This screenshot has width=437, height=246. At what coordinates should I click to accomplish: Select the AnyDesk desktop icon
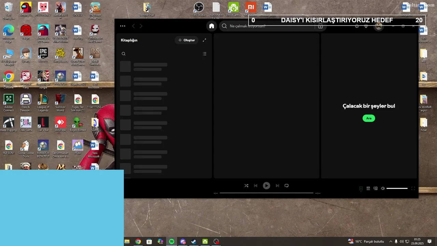tap(60, 124)
